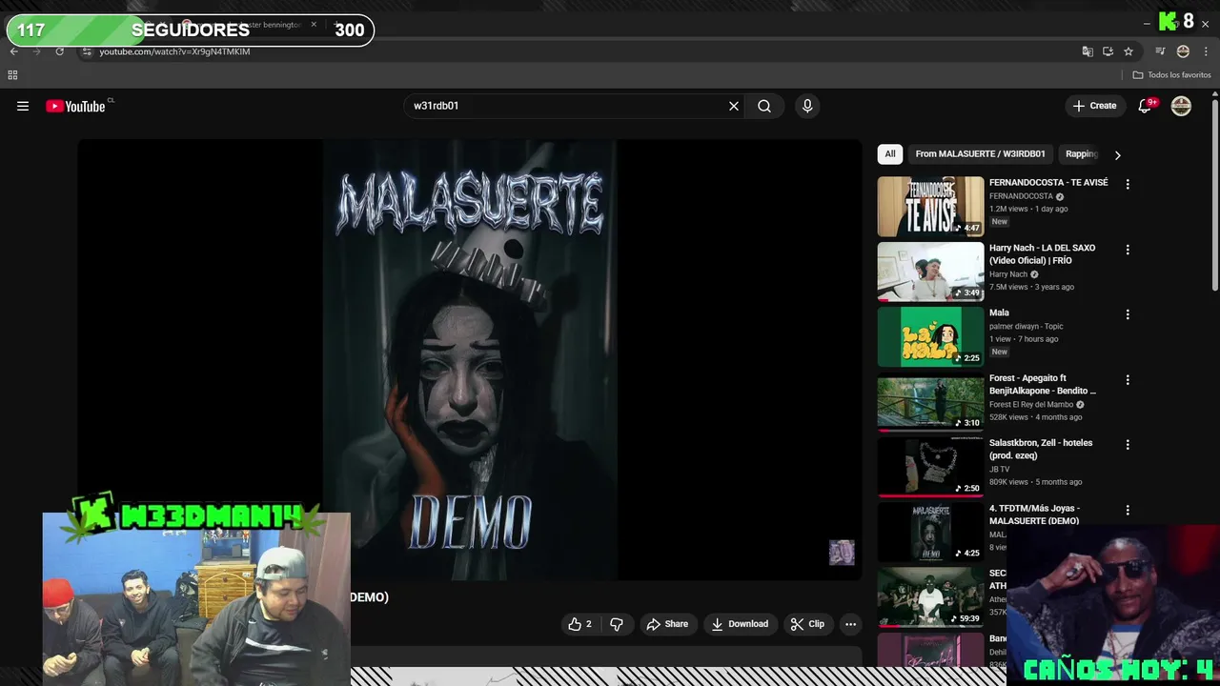This screenshot has height=686, width=1220.
Task: Open the title 4. TFDTM/Más Joyas - MALASUERTE
Action: pos(1034,514)
